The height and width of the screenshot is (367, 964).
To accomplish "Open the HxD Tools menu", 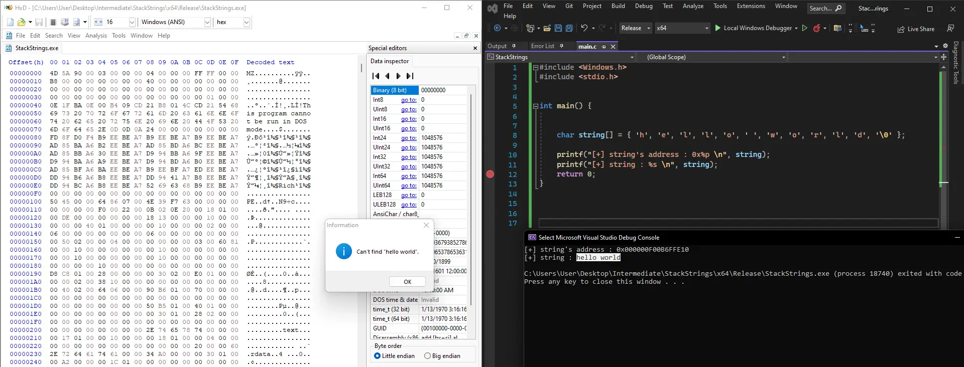I will 118,36.
